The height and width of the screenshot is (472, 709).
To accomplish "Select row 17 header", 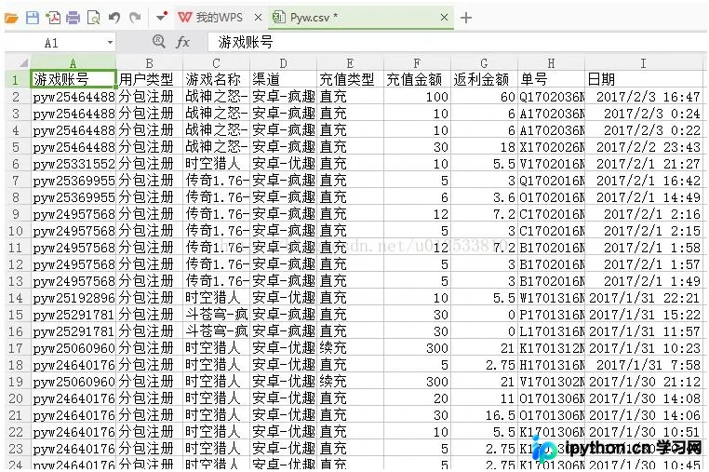I will [16, 348].
